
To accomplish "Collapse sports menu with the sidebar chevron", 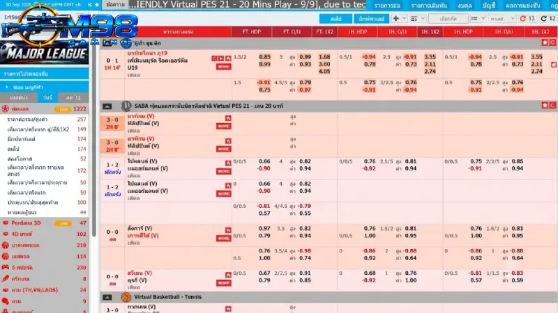I will pos(6,87).
